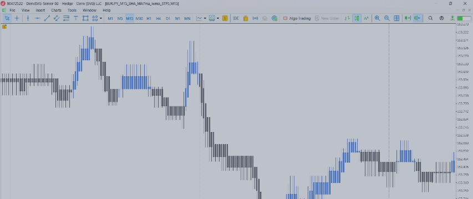This screenshot has width=473, height=199.
Task: Open the Window menu
Action: click(x=89, y=10)
